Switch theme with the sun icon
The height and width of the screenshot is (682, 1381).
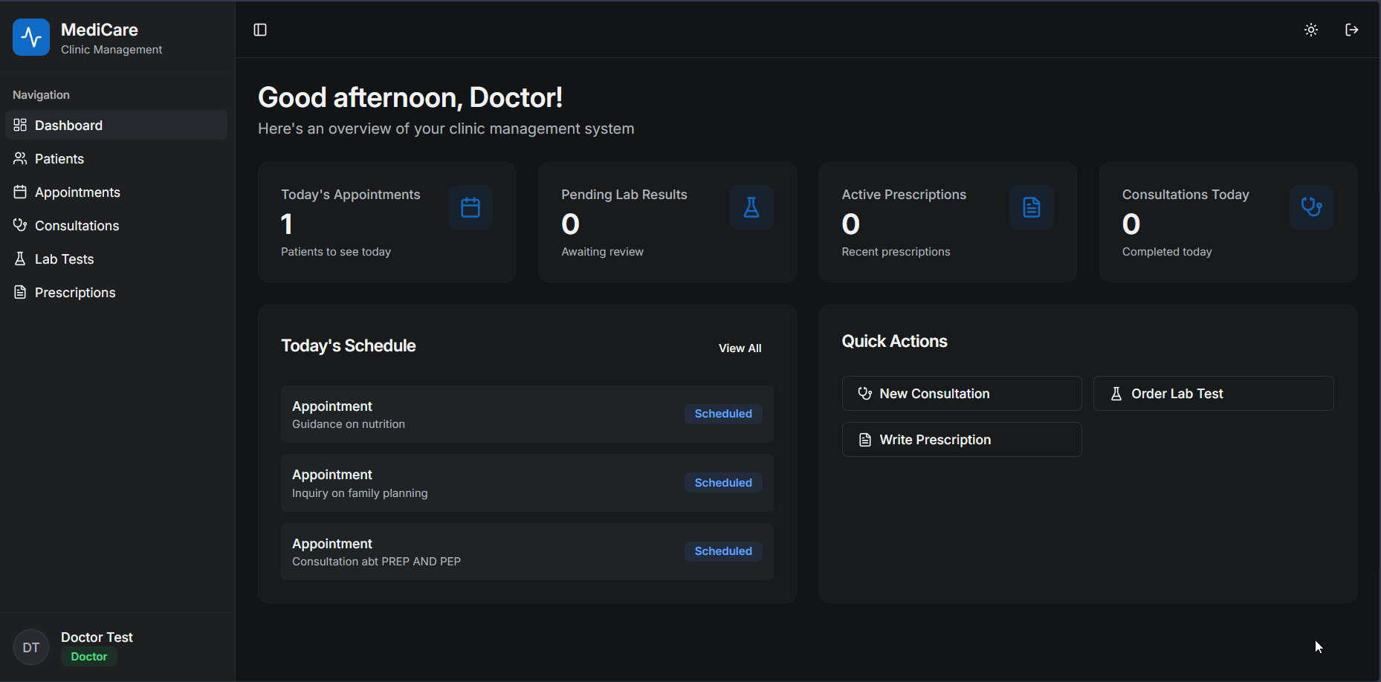1311,30
